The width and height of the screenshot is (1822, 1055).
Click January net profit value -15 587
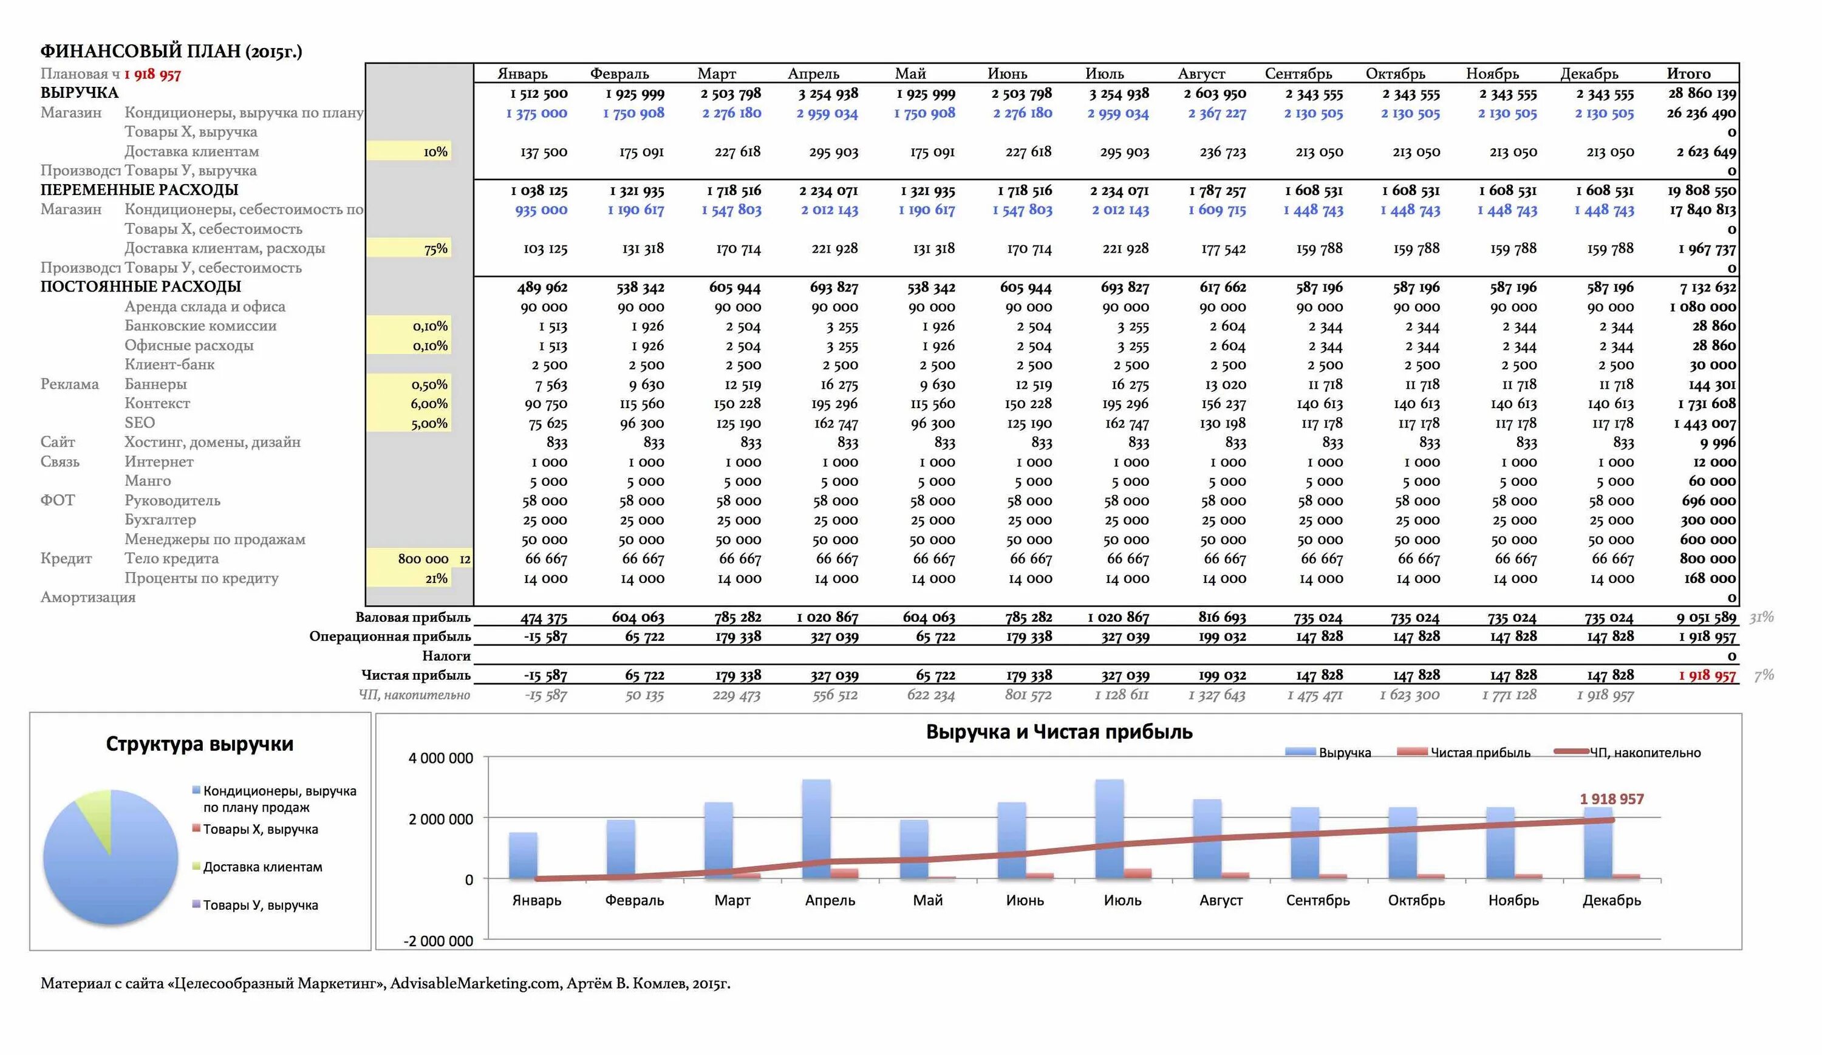546,675
